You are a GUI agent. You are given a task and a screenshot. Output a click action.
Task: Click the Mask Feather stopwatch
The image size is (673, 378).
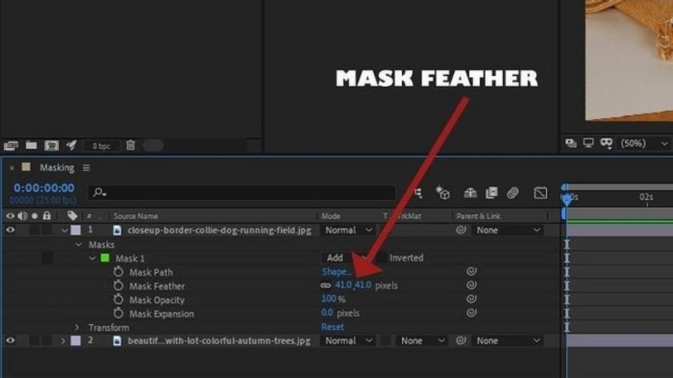point(119,285)
